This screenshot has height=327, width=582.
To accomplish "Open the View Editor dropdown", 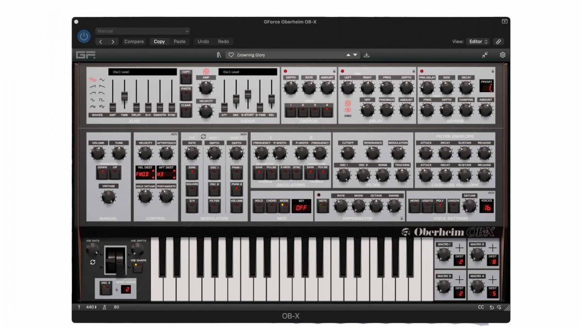I will click(478, 42).
